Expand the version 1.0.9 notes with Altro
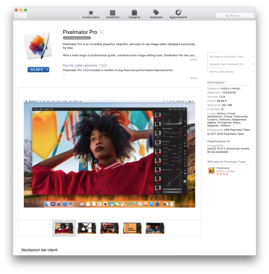The image size is (269, 274). [193, 78]
